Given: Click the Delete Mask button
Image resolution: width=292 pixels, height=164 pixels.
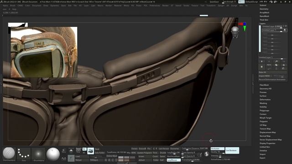Looking at the screenshot, I should coord(112,156).
